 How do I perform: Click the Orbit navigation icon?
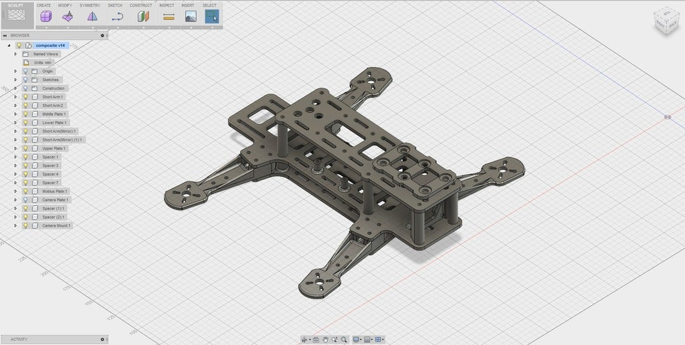tap(304, 340)
